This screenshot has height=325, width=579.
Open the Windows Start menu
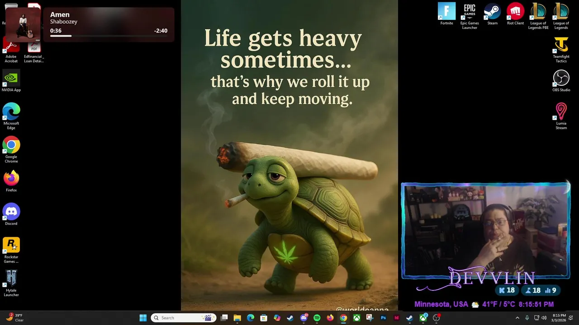tap(143, 318)
